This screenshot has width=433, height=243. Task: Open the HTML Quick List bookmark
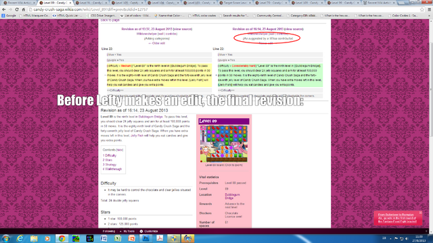click(67, 16)
